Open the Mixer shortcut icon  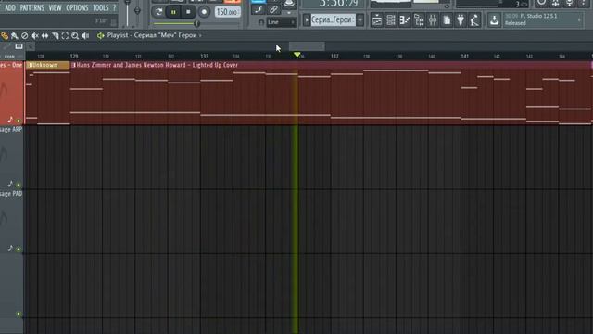pos(433,20)
